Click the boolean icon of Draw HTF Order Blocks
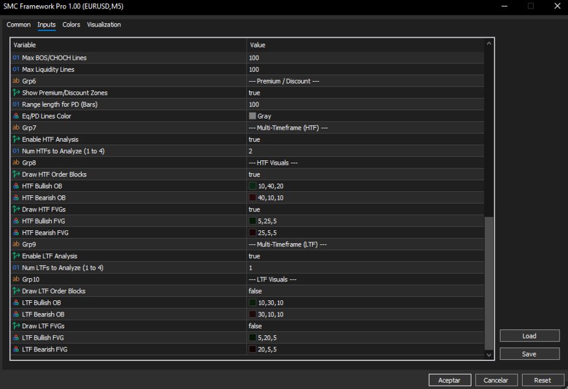The image size is (568, 389). coord(16,174)
